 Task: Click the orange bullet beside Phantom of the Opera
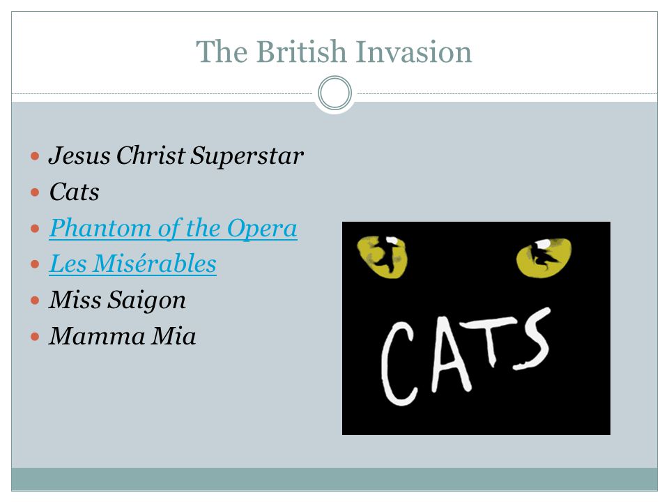click(x=35, y=229)
